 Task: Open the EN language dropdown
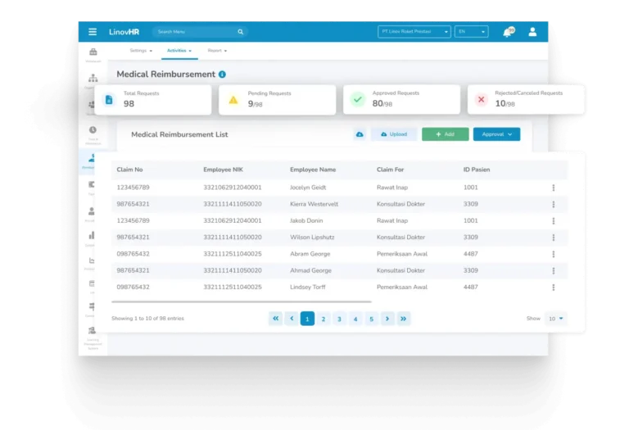[x=472, y=32]
